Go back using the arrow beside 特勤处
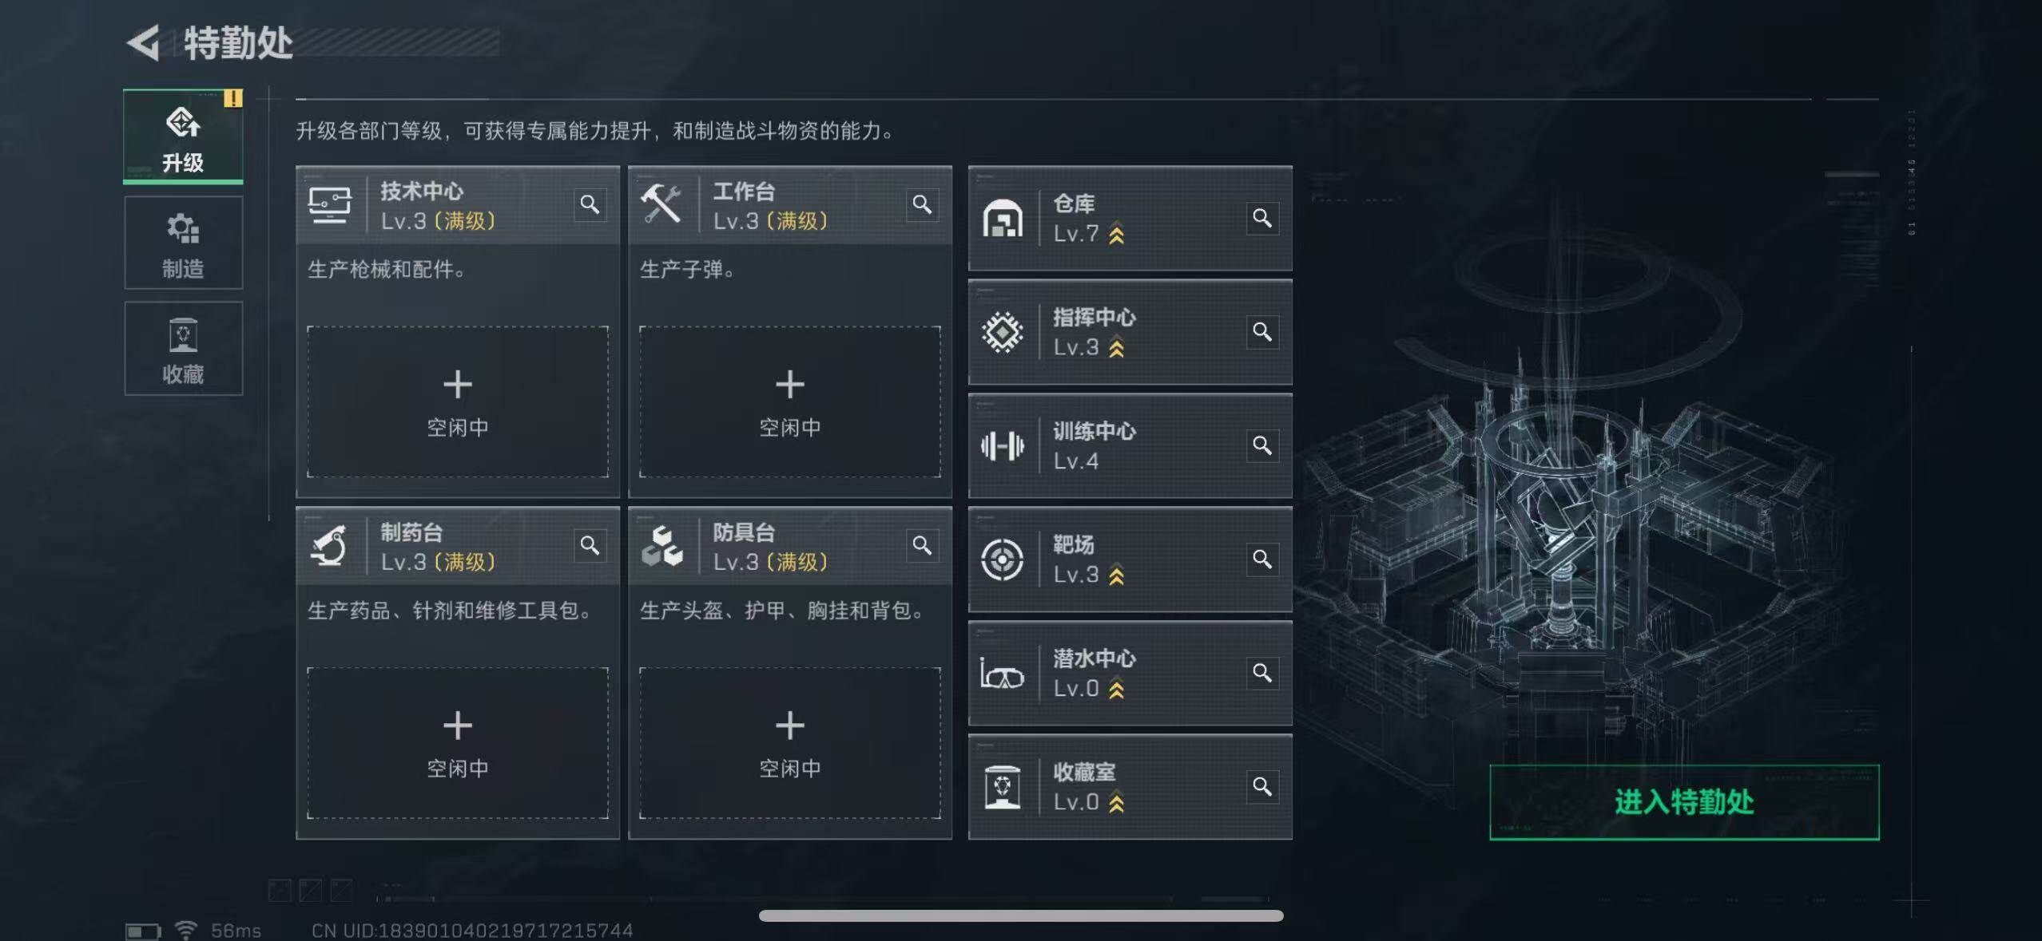 (145, 43)
